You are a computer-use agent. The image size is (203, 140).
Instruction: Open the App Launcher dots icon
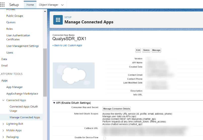pos(2,5)
